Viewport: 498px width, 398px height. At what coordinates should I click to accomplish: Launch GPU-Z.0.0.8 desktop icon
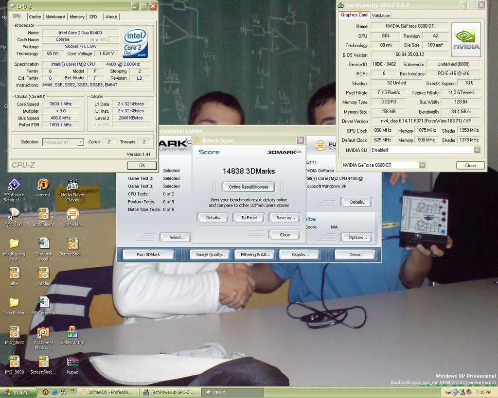(x=72, y=335)
